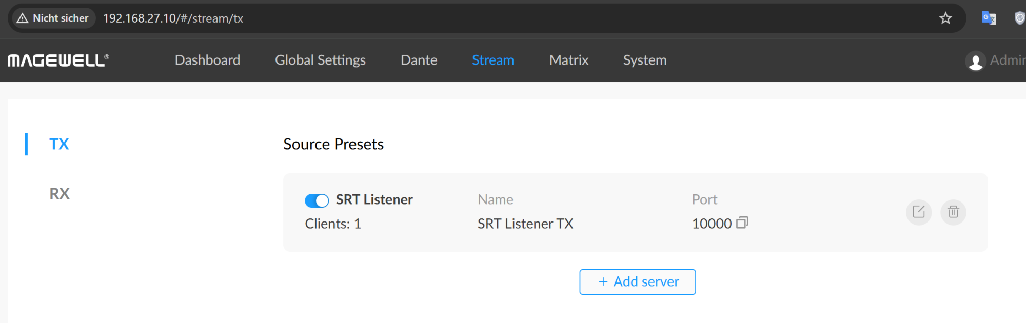The height and width of the screenshot is (323, 1026).
Task: Delete the SRT Listener preset via trash icon
Action: point(953,212)
